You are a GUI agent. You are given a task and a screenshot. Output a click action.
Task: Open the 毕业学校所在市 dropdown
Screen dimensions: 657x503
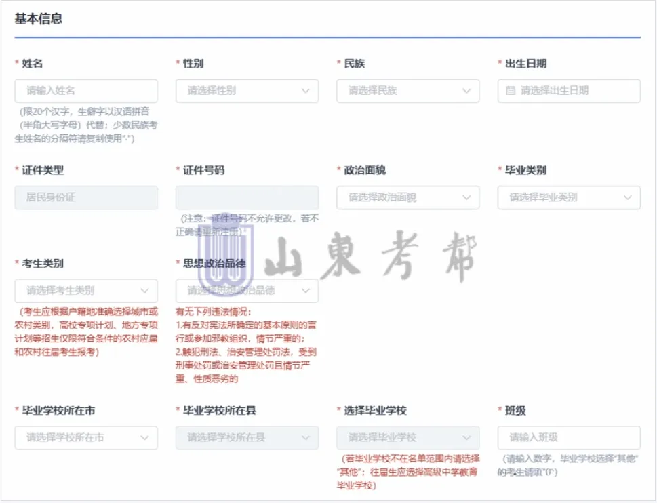coord(86,438)
